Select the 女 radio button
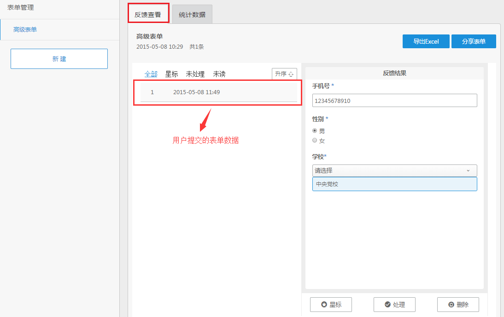The image size is (504, 317). [315, 141]
